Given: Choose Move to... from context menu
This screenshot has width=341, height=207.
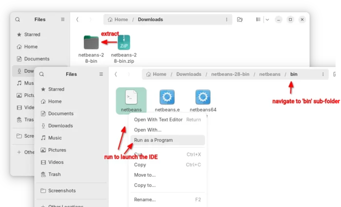Looking at the screenshot, I should pyautogui.click(x=145, y=175).
